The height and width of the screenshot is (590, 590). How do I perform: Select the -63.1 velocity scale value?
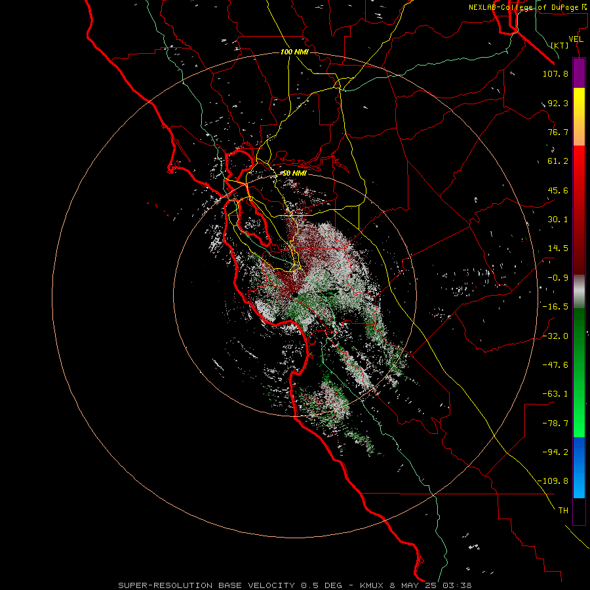555,394
